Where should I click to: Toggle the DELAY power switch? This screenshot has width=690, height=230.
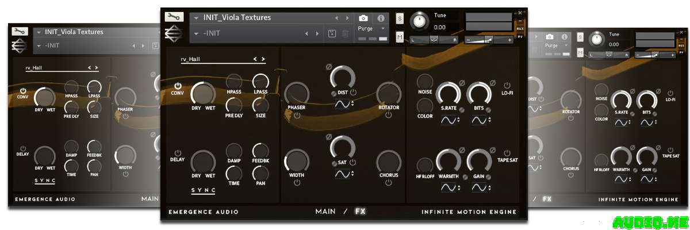pyautogui.click(x=178, y=153)
